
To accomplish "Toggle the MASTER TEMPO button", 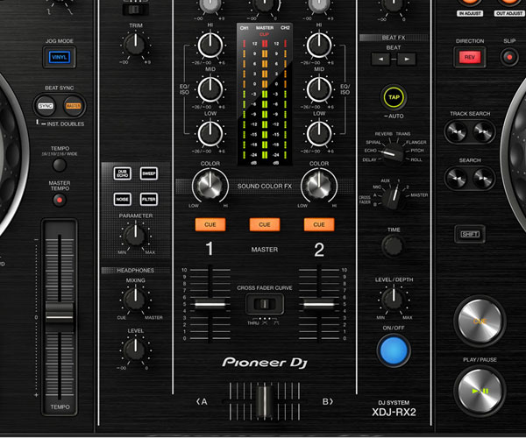I will point(60,200).
